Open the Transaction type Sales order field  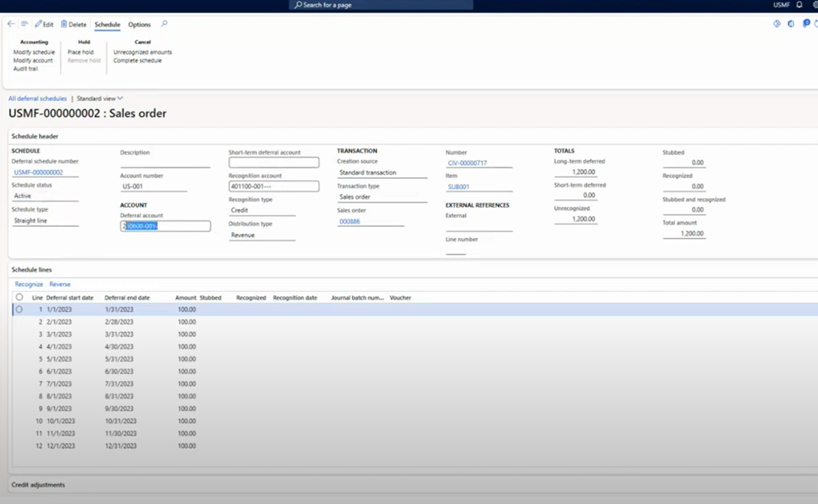382,197
